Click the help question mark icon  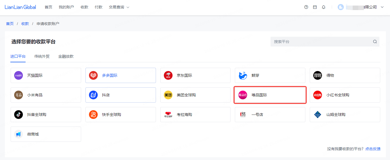pyautogui.click(x=306, y=7)
